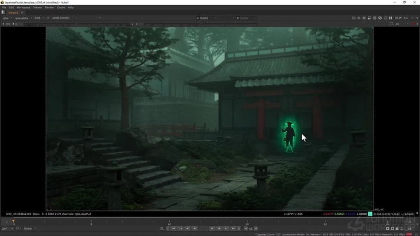Click the frame increment field showing 10
The height and width of the screenshot is (236, 420).
point(251,229)
